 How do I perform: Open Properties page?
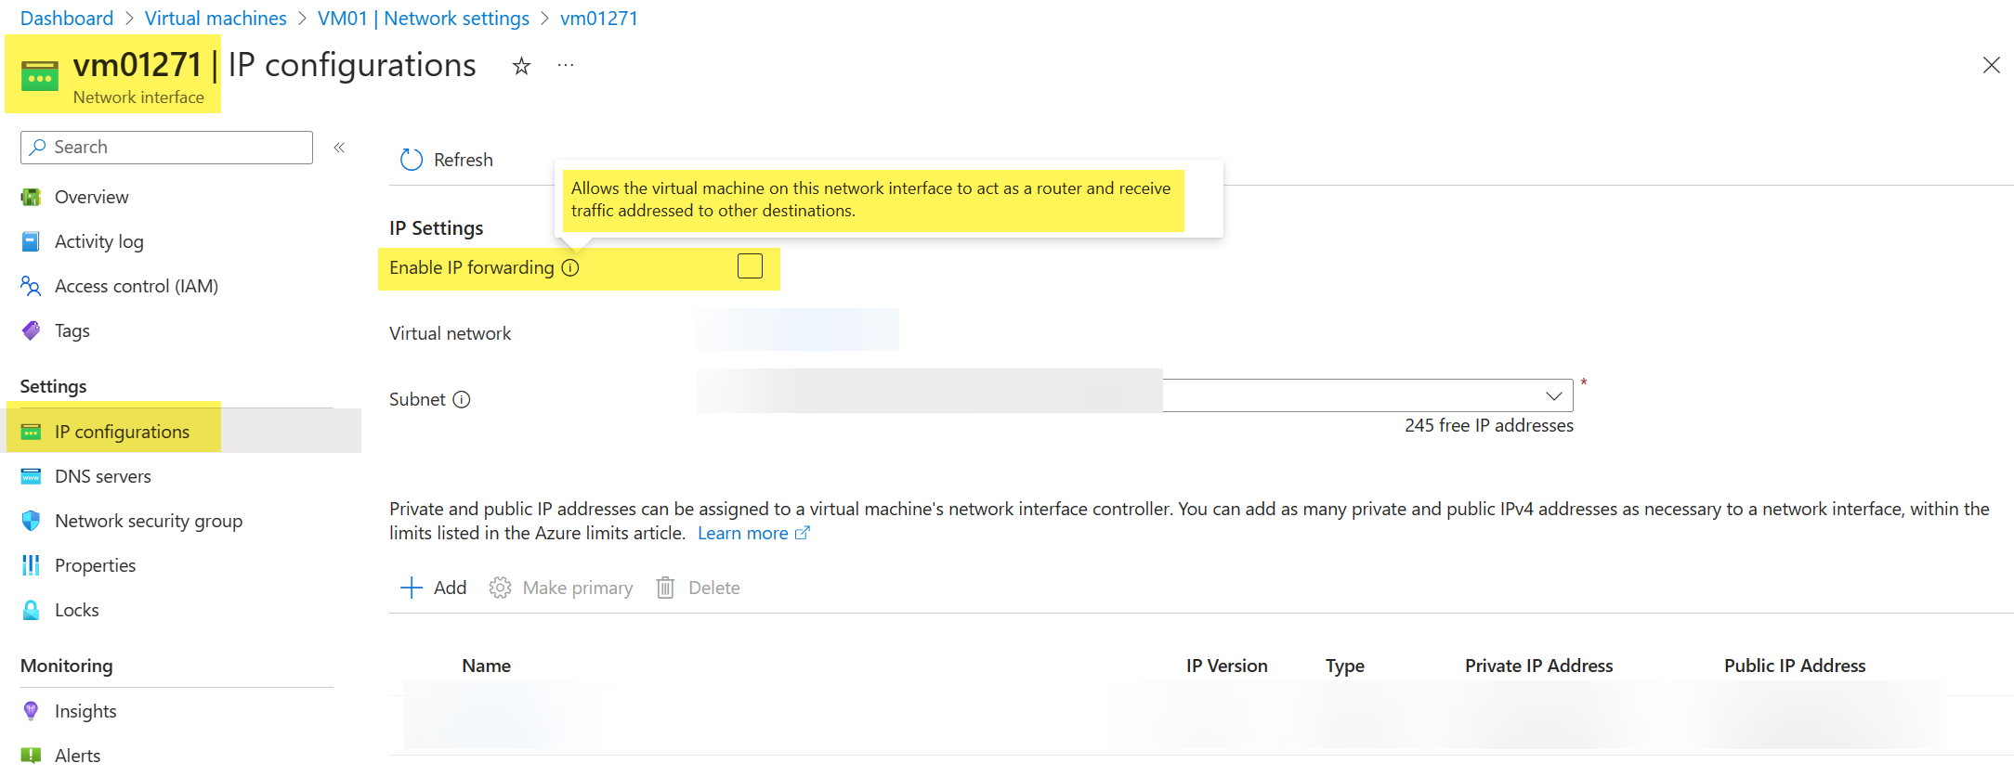95,565
